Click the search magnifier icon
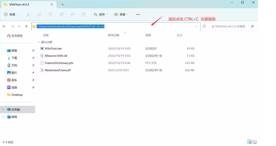This screenshot has height=146, width=276. click(252, 26)
